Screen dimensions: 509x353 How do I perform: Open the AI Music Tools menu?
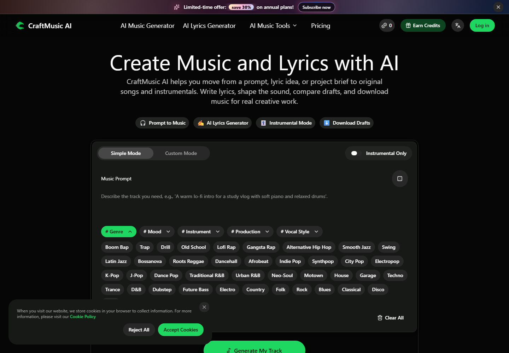click(273, 26)
